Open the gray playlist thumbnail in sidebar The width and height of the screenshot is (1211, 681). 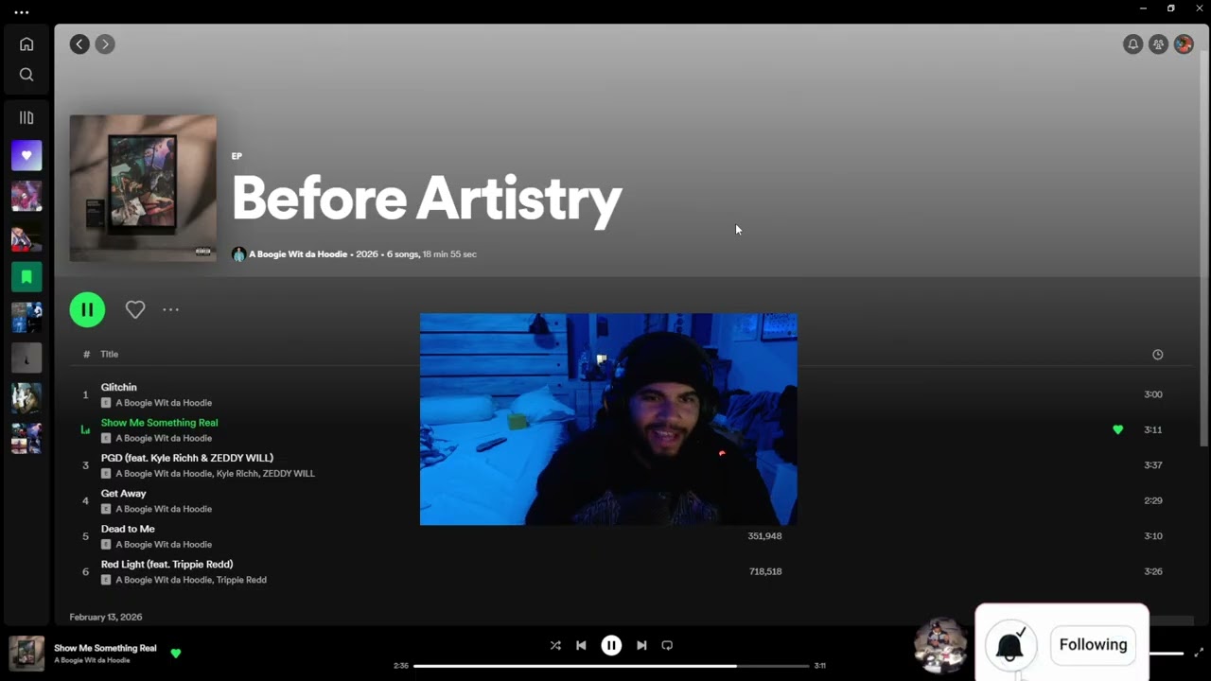click(x=26, y=358)
